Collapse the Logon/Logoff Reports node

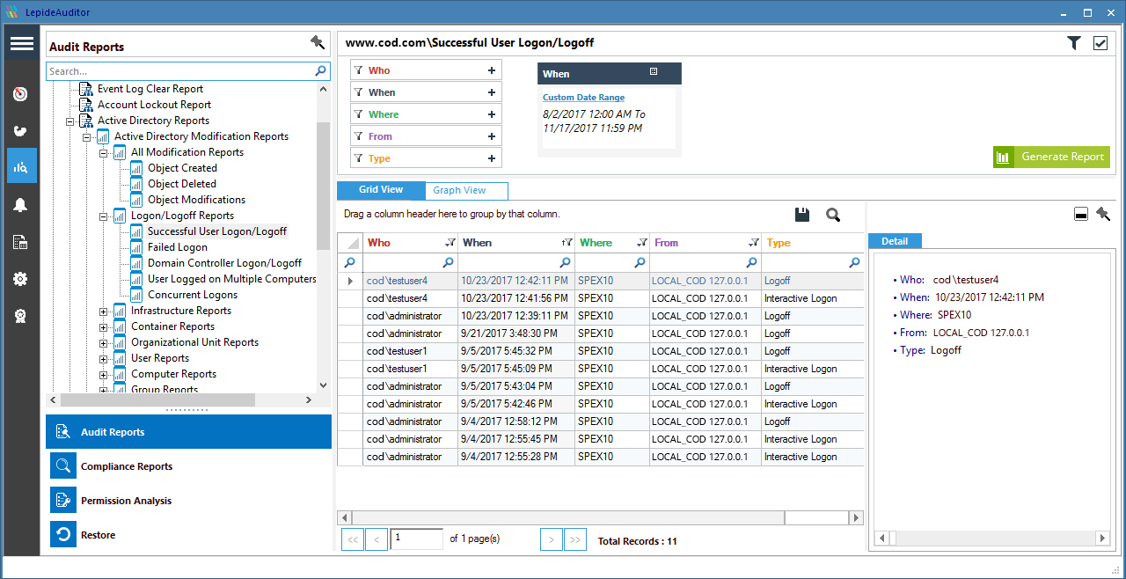[104, 216]
